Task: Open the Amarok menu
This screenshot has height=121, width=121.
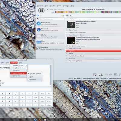Action: coord(40,6)
